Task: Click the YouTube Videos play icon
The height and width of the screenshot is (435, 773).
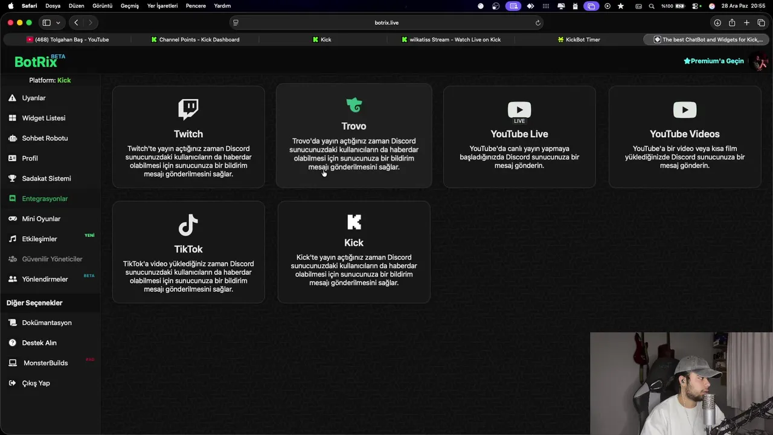Action: 685,109
